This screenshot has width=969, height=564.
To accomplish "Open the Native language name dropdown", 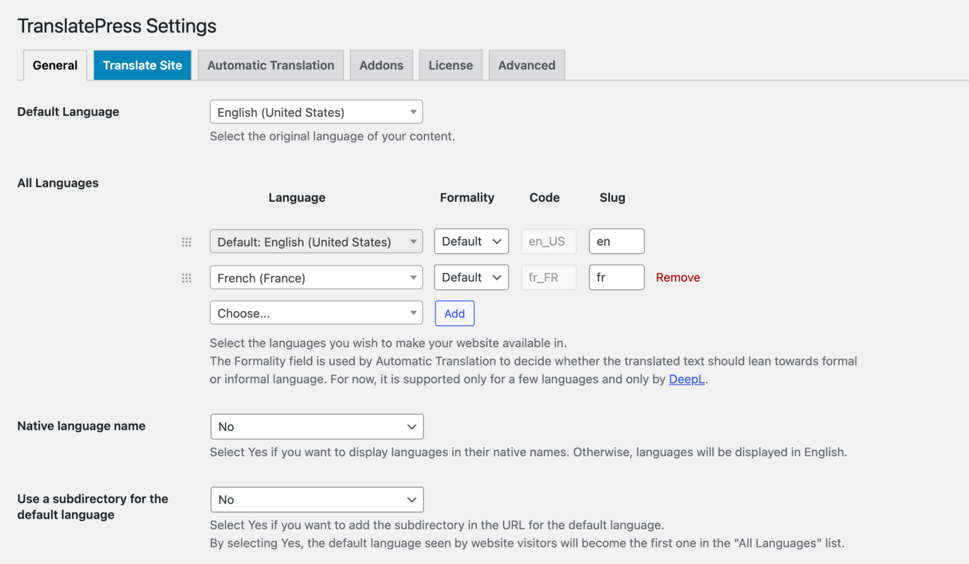I will pos(315,427).
